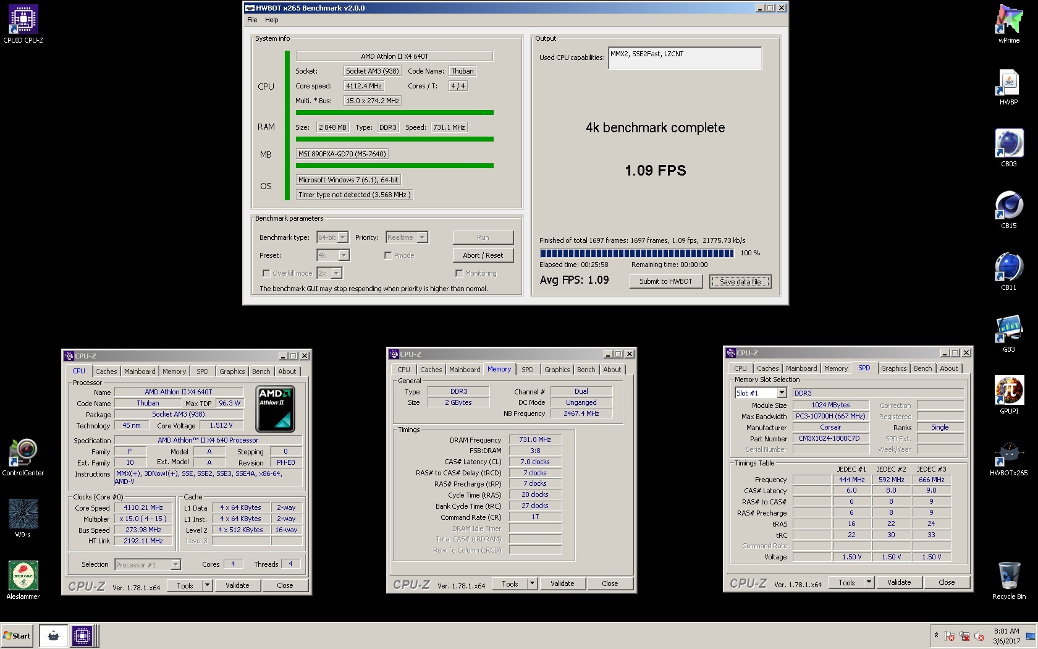
Task: Open the Recycle Bin
Action: point(1008,580)
